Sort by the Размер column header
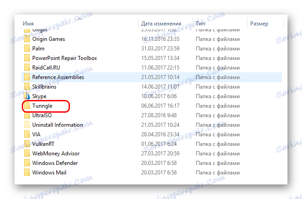The height and width of the screenshot is (199, 302). click(259, 24)
